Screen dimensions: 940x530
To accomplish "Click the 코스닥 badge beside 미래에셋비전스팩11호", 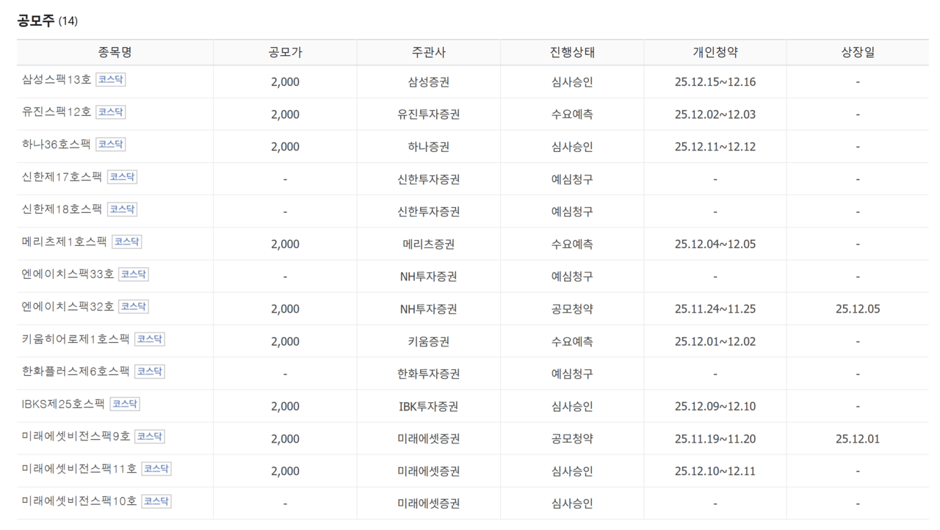I will click(156, 468).
